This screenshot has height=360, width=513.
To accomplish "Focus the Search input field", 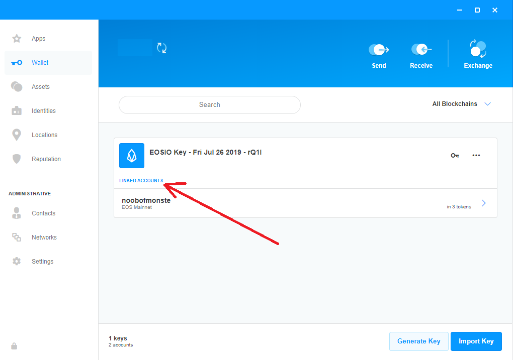I will 209,105.
